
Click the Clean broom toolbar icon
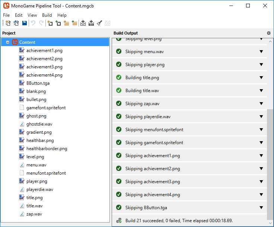coord(99,23)
